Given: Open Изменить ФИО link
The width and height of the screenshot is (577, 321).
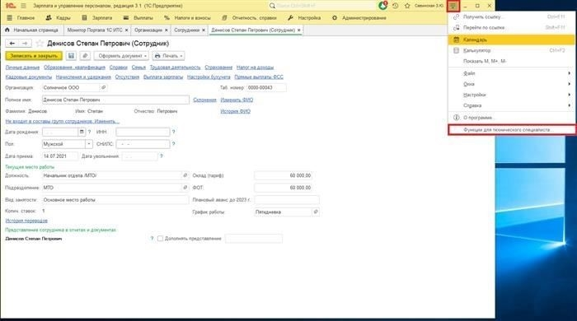Looking at the screenshot, I should [237, 100].
